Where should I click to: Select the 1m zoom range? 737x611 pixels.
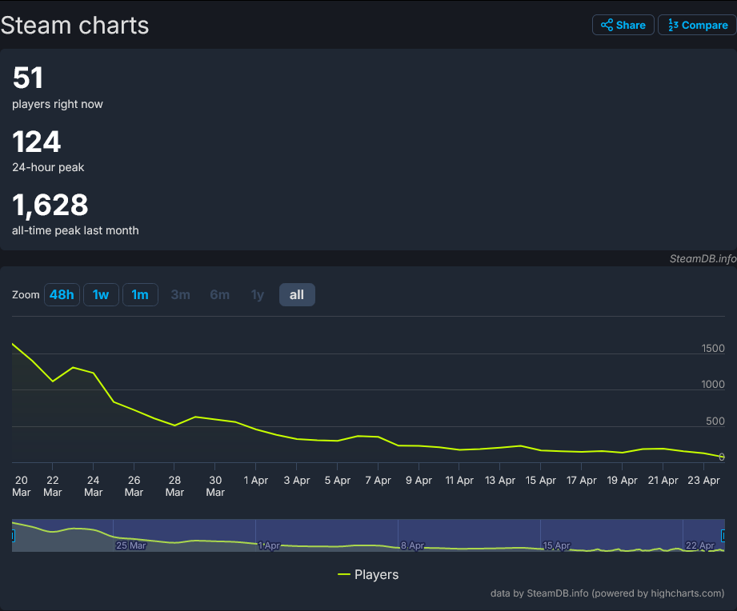[x=140, y=294]
